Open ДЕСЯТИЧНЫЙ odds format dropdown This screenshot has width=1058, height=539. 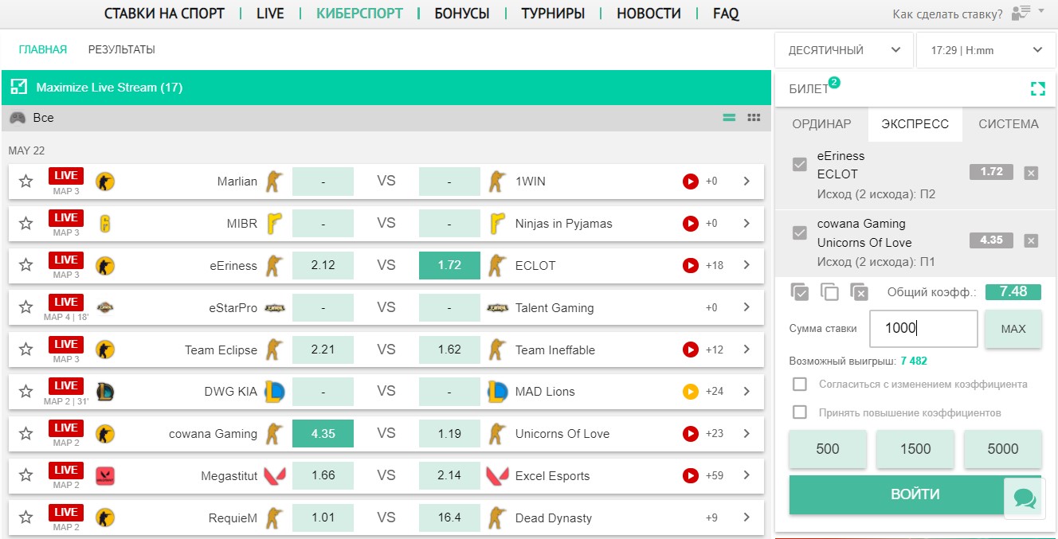844,50
